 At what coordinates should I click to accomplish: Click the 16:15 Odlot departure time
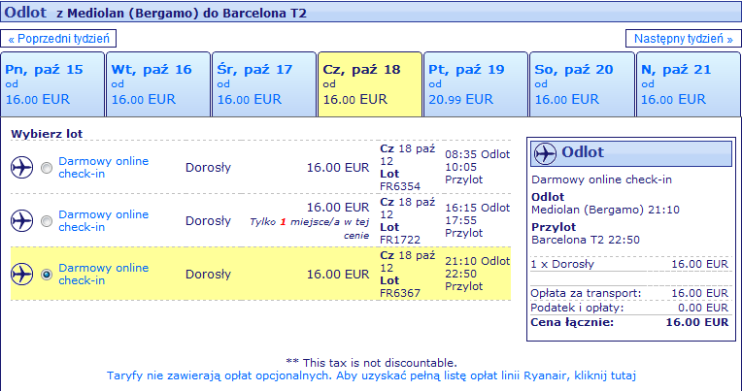pyautogui.click(x=478, y=208)
